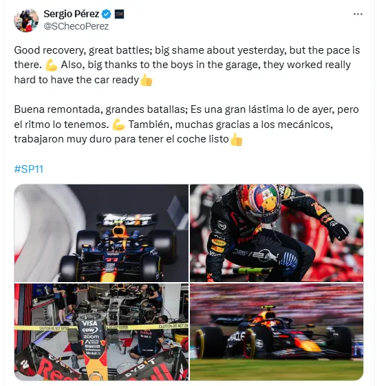Click the blue verified checkmark badge
Screen dimensions: 377x386
pos(107,14)
